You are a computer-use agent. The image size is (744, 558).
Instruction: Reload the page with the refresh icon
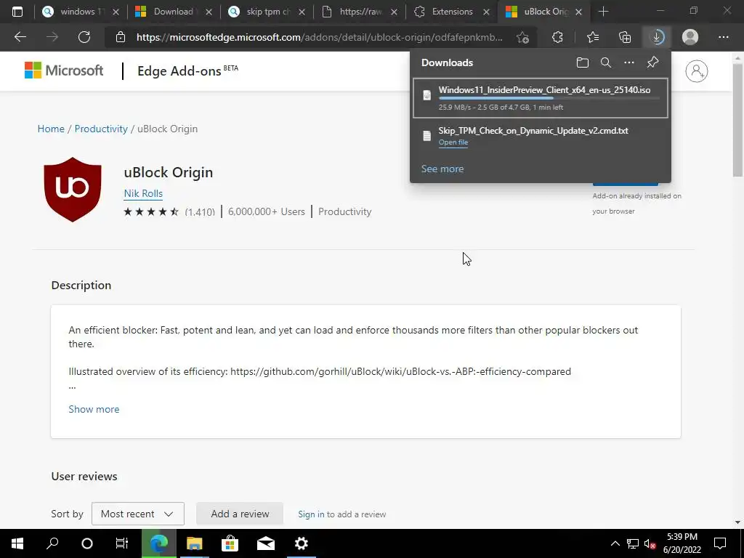[x=84, y=37]
